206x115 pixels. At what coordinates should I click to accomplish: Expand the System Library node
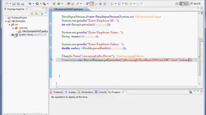9,35
